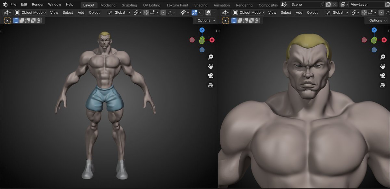390x189 pixels.
Task: Toggle snapping magnet in right viewport header
Action: point(364,13)
